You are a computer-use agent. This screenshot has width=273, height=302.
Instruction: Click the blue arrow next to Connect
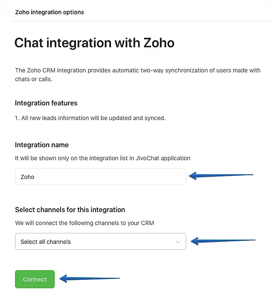pyautogui.click(x=90, y=279)
